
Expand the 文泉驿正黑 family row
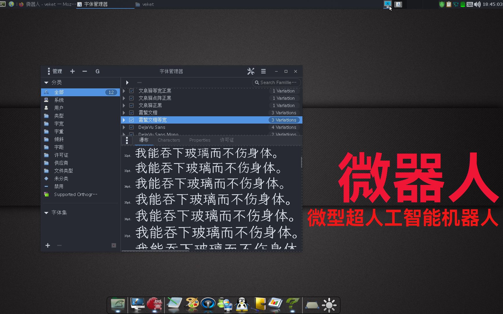pos(124,105)
